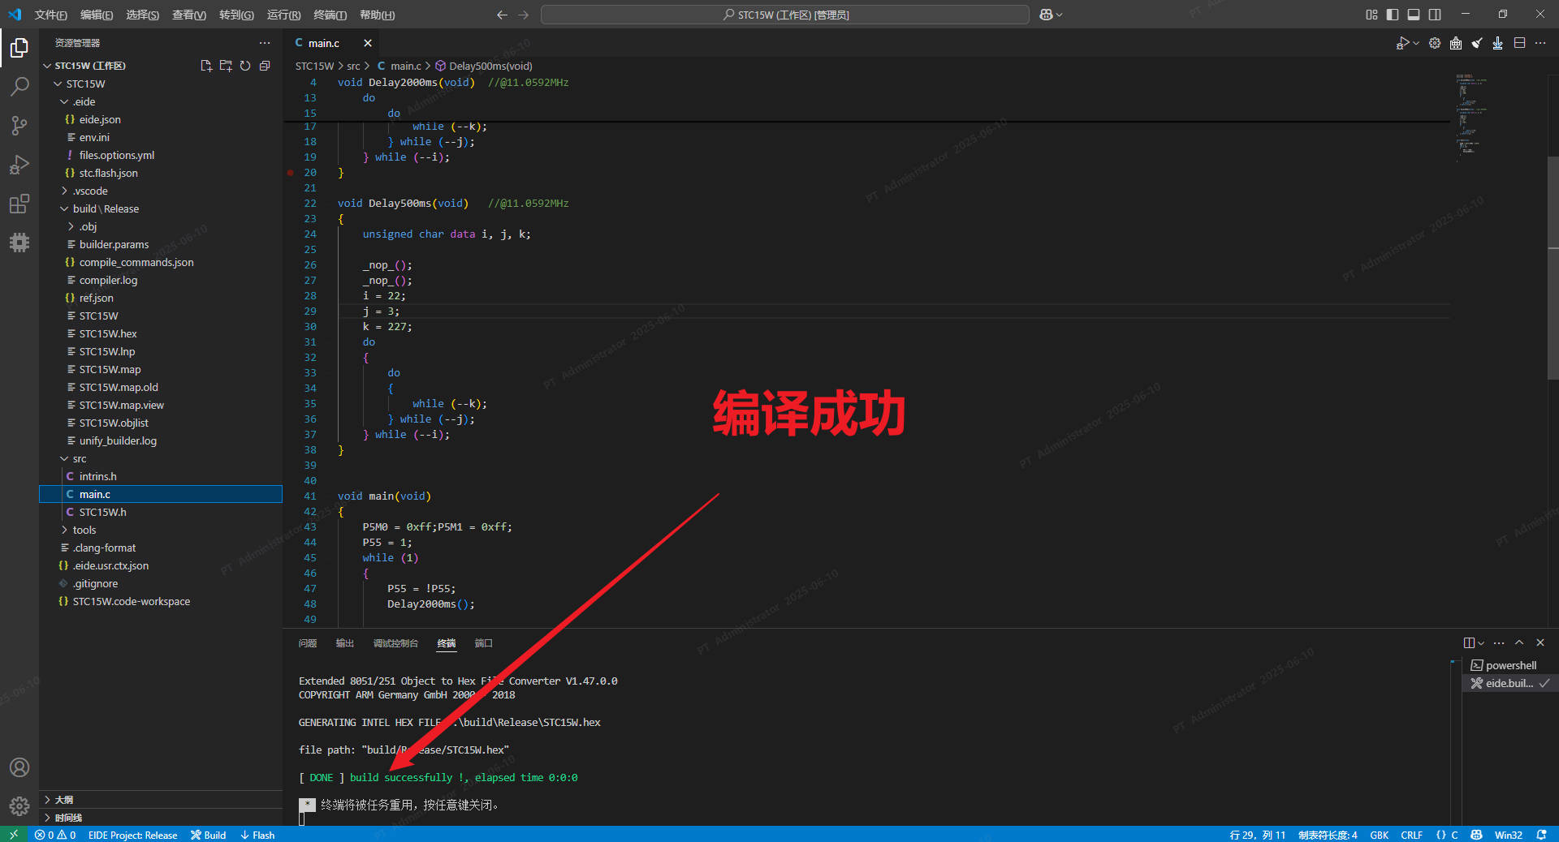The height and width of the screenshot is (842, 1559).
Task: Open explorer panel more actions ellipsis
Action: tap(265, 43)
